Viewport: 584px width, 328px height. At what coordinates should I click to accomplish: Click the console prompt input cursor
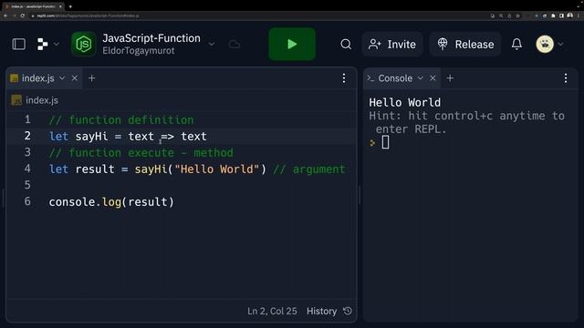[x=385, y=142]
